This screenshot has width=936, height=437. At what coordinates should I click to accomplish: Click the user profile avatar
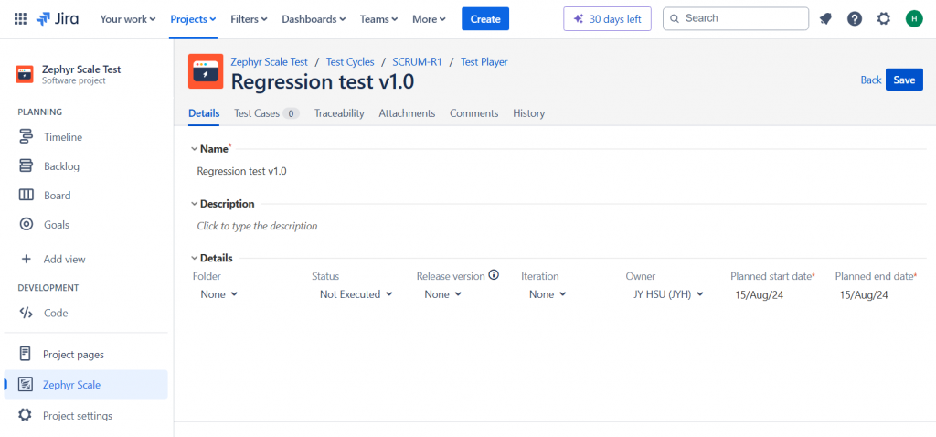[913, 18]
